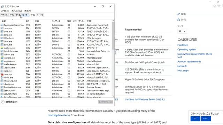
Task: Open the Network article link
Action: point(182,66)
